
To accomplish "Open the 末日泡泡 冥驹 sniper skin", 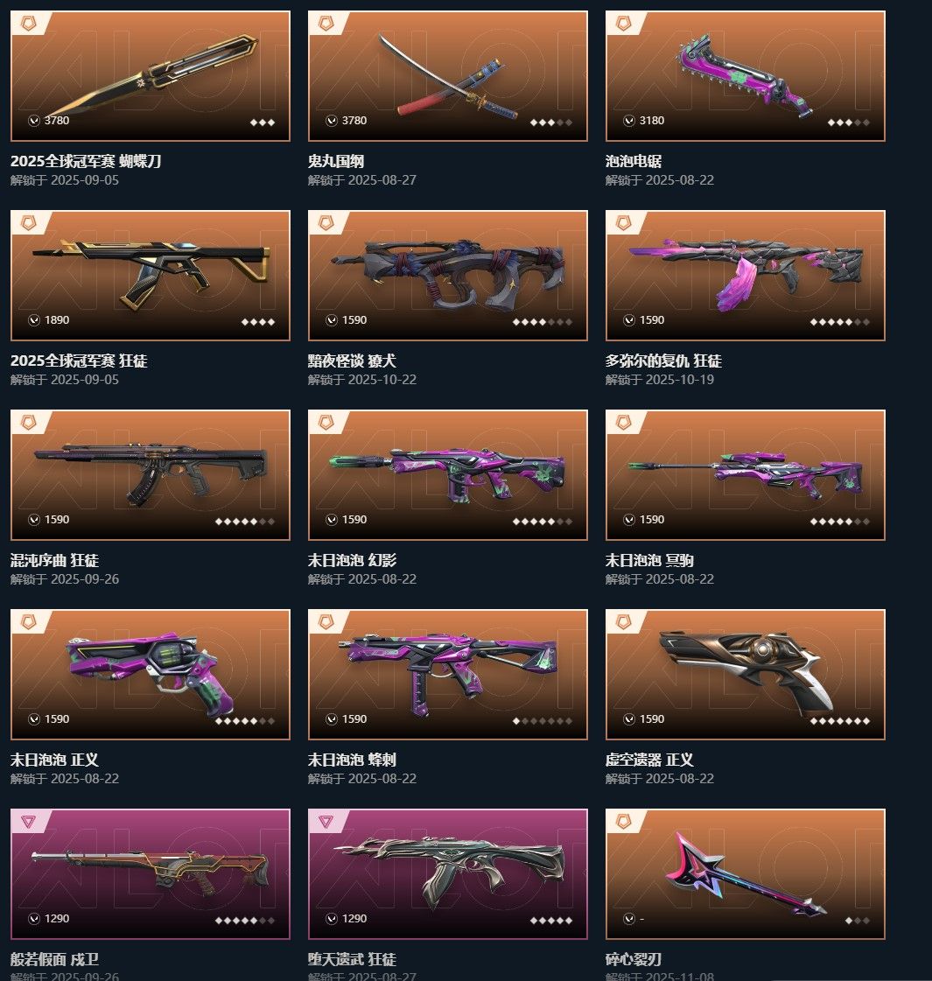I will click(745, 475).
